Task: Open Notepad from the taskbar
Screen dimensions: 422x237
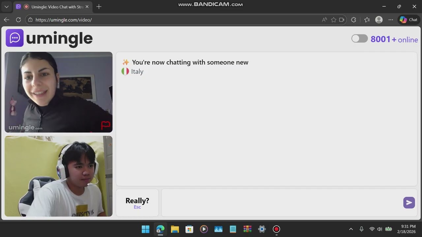Action: pos(233,229)
